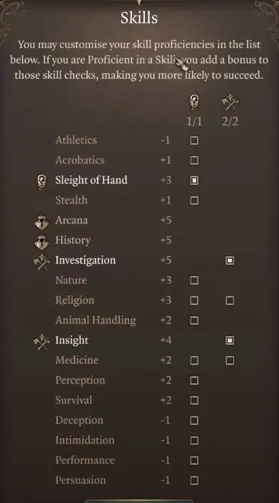Uncheck the Sleight of Hand proficiency checkbox
This screenshot has height=503, width=279.
click(x=194, y=180)
